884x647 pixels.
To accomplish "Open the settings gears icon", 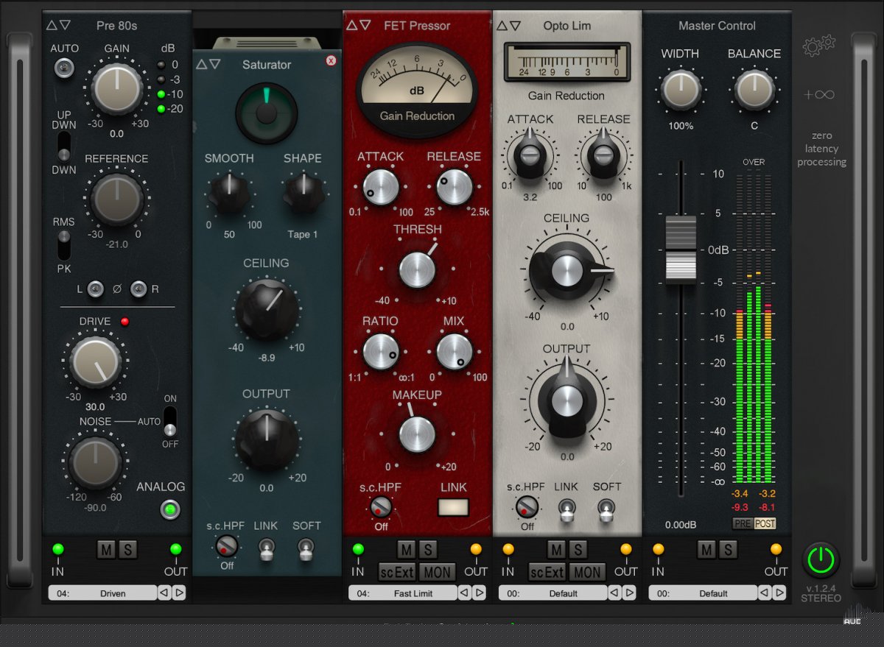I will (x=819, y=46).
